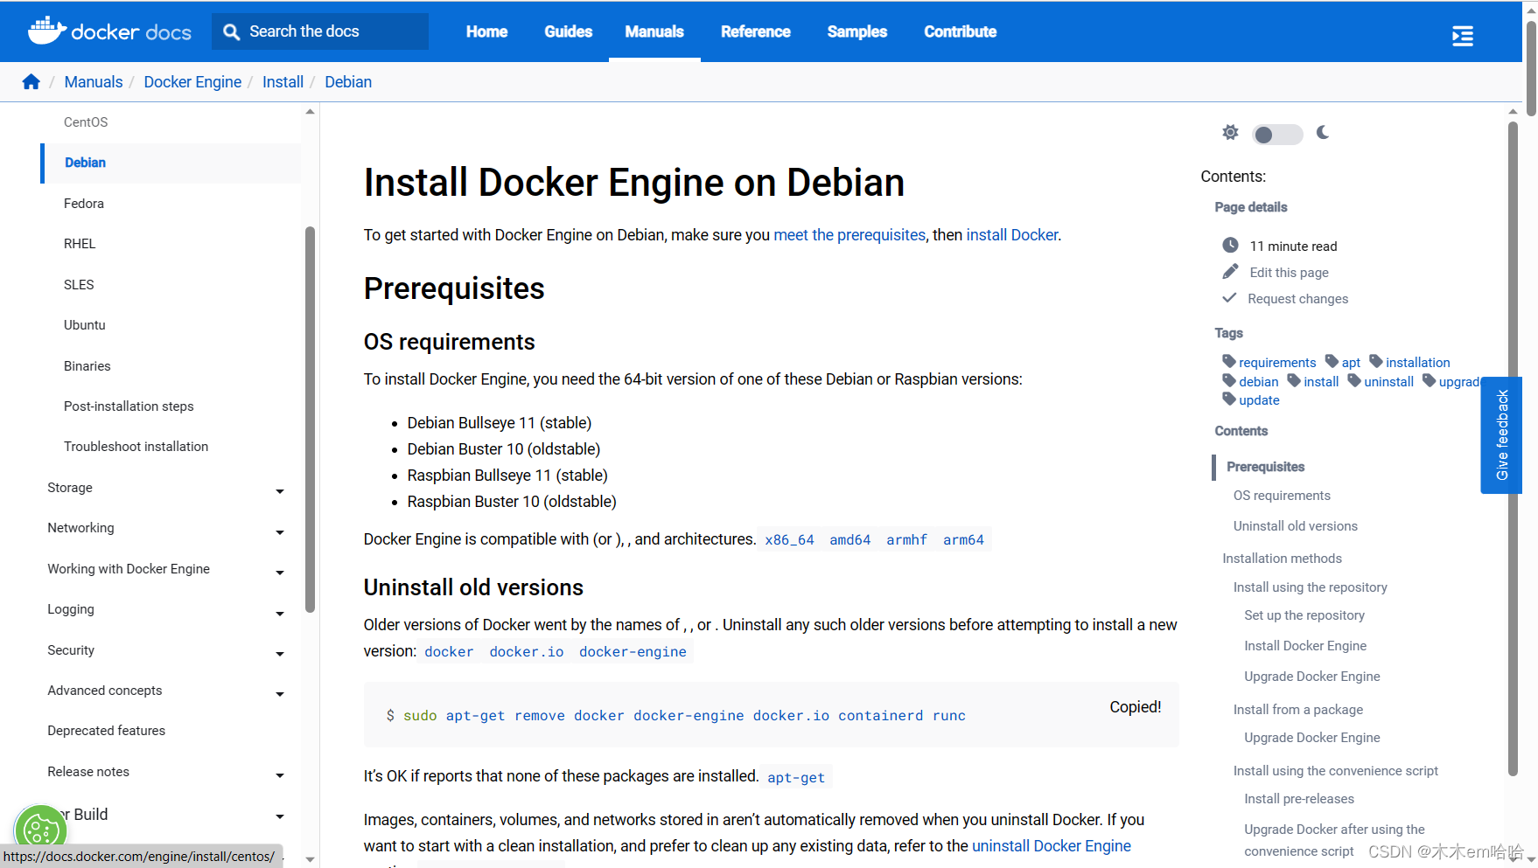This screenshot has height=868, width=1538.
Task: Open the Reference tab
Action: [x=755, y=31]
